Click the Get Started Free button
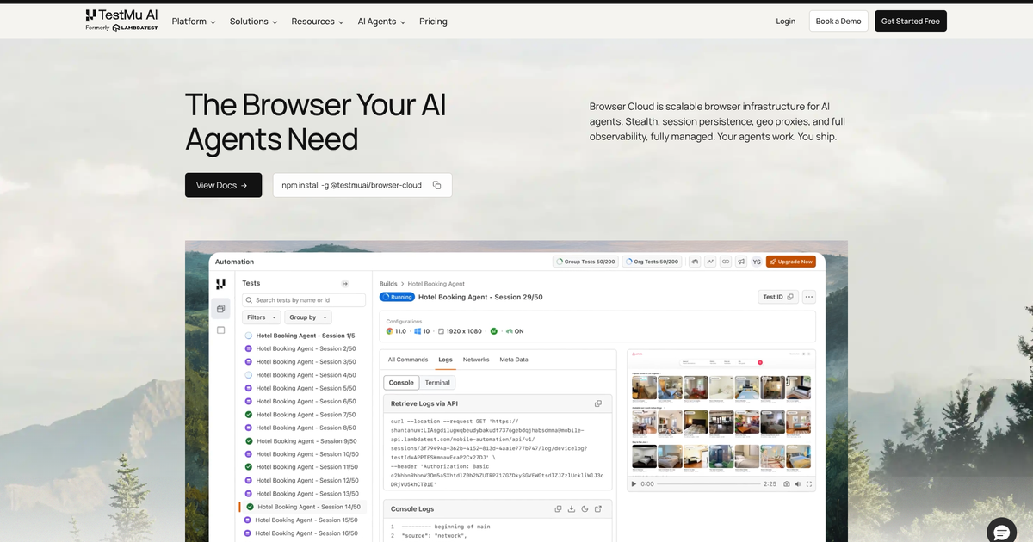The width and height of the screenshot is (1033, 542). tap(911, 22)
